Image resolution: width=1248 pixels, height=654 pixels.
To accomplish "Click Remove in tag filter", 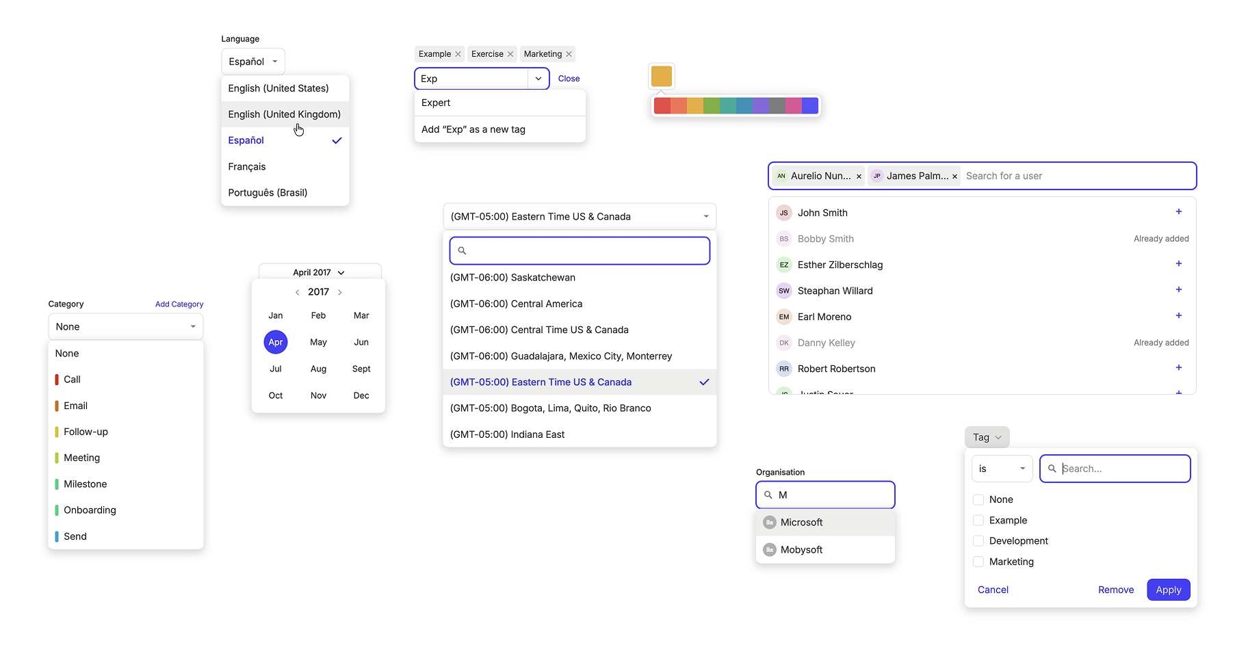I will [x=1116, y=590].
